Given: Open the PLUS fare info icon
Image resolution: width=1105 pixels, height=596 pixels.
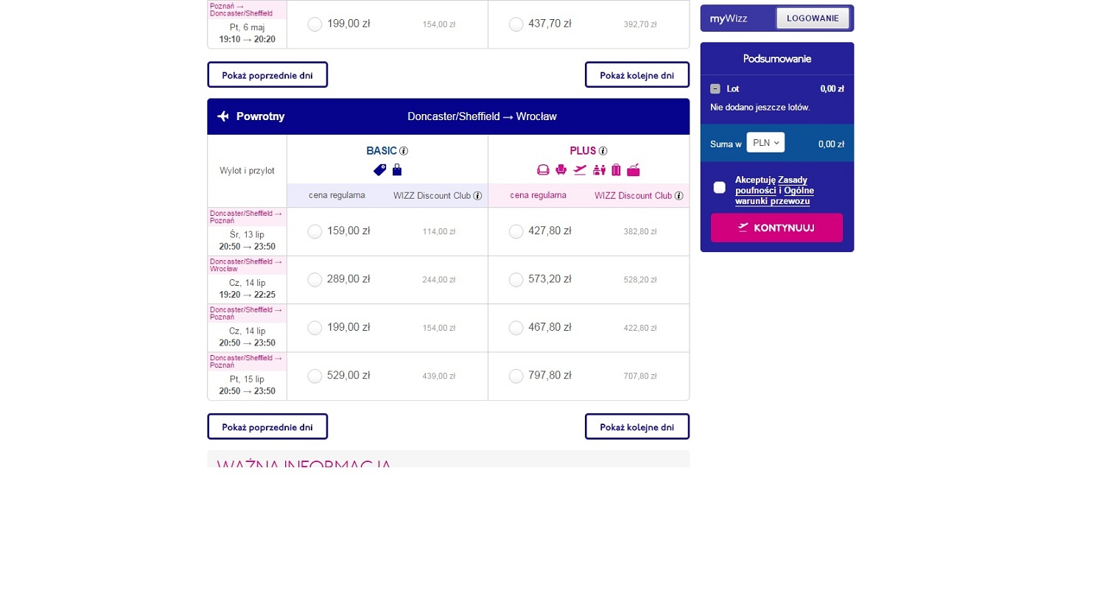Looking at the screenshot, I should [x=603, y=151].
